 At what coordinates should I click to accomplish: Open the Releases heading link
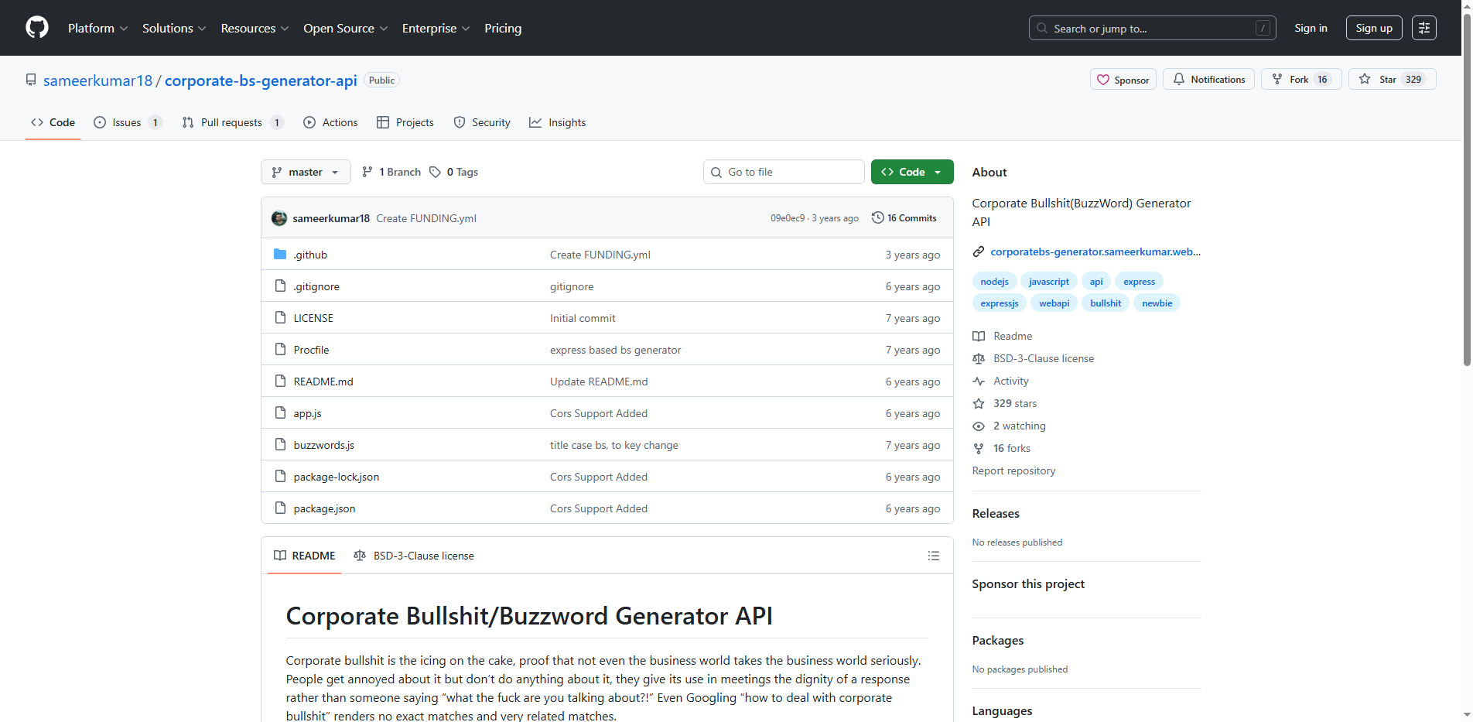pos(996,513)
